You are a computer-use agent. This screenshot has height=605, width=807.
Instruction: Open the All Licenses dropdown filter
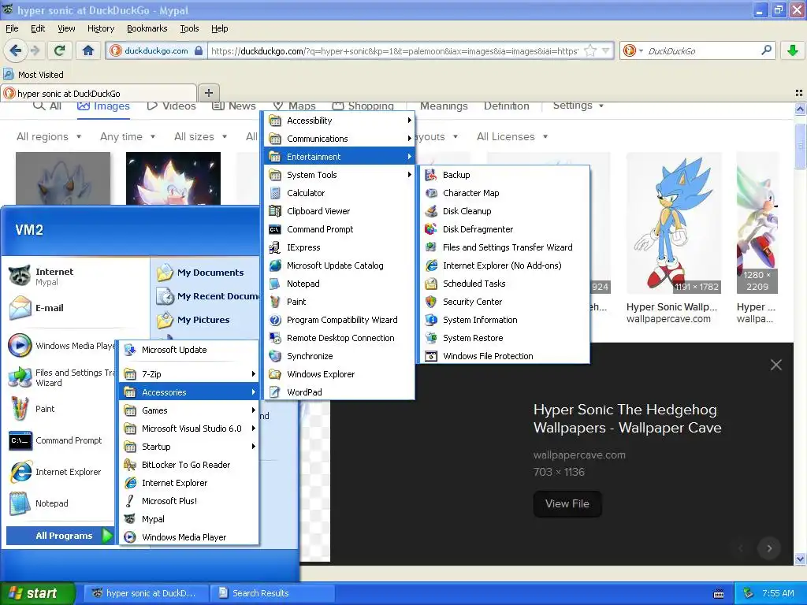click(x=512, y=136)
